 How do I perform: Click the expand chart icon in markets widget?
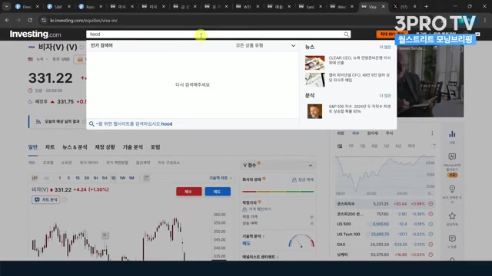[433, 146]
